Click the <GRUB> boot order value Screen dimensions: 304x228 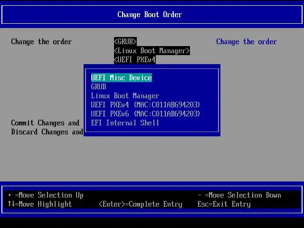tap(125, 41)
